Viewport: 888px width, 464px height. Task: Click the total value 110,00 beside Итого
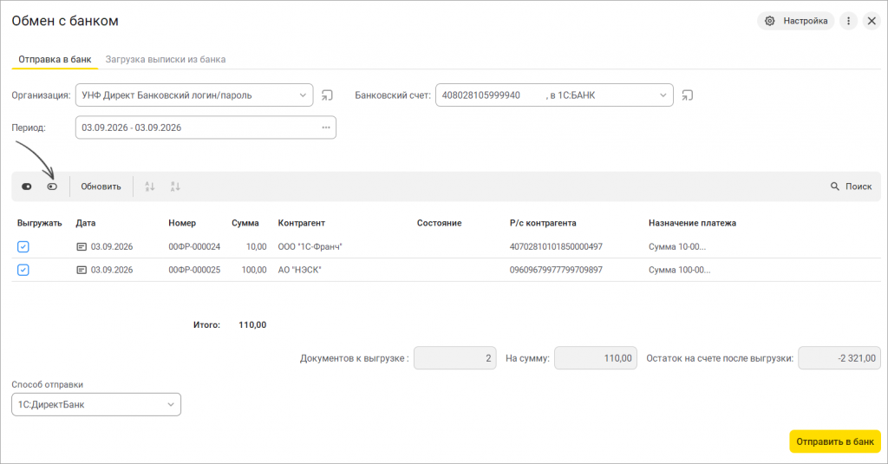point(252,325)
